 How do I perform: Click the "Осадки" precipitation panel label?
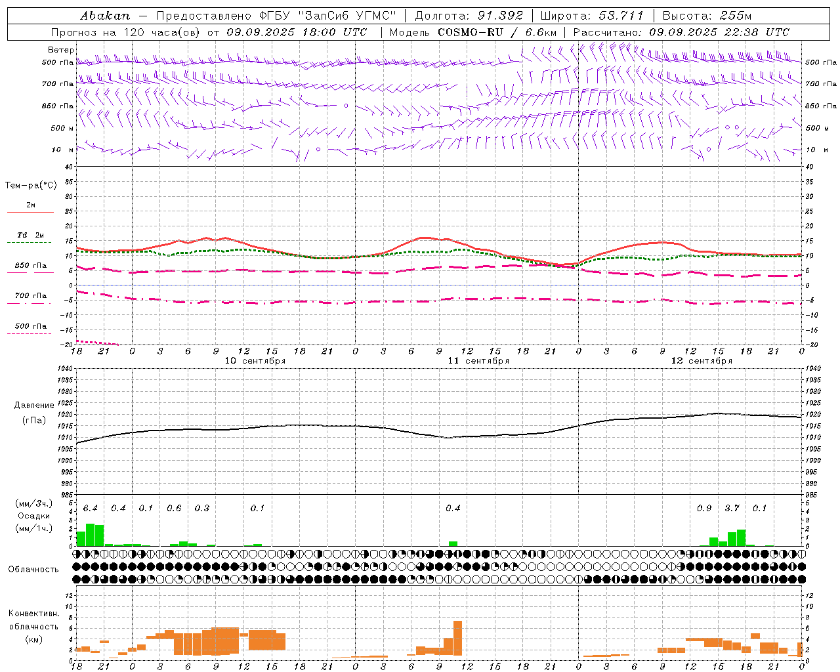pos(34,516)
